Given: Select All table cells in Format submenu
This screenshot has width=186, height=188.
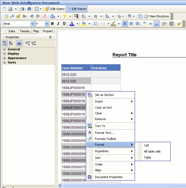Looking at the screenshot, I should point(153,151).
